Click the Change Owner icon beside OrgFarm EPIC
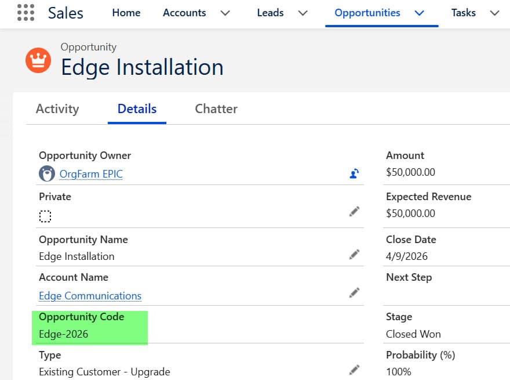The image size is (510, 380). (x=354, y=173)
